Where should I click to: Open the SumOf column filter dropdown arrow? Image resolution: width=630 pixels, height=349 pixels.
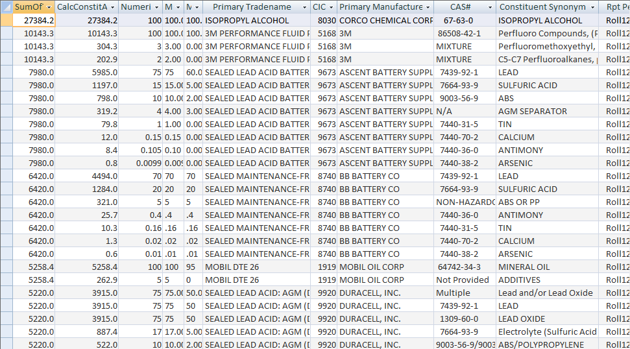pyautogui.click(x=49, y=7)
